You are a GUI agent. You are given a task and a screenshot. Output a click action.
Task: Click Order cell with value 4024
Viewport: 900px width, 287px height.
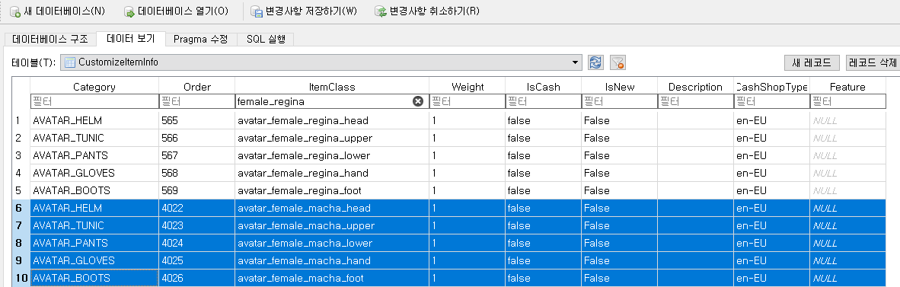click(197, 243)
